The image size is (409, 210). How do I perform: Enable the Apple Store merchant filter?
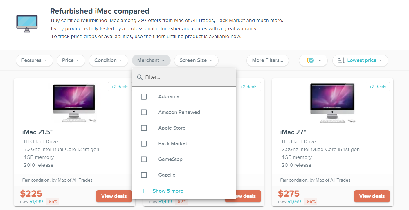pos(144,128)
